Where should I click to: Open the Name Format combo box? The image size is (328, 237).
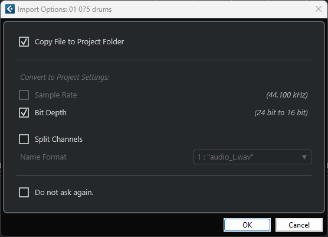252,157
